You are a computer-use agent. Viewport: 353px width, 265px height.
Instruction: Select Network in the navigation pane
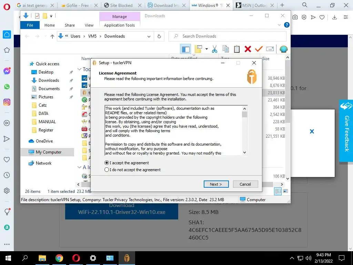[x=43, y=163]
